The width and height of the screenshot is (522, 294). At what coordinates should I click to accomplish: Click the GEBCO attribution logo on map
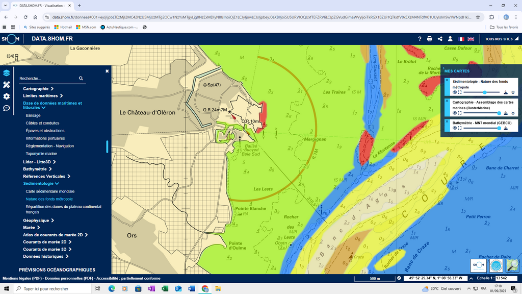[x=495, y=265]
